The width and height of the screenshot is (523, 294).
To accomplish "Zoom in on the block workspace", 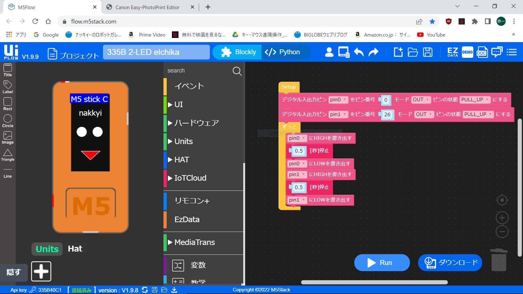I will click(502, 218).
